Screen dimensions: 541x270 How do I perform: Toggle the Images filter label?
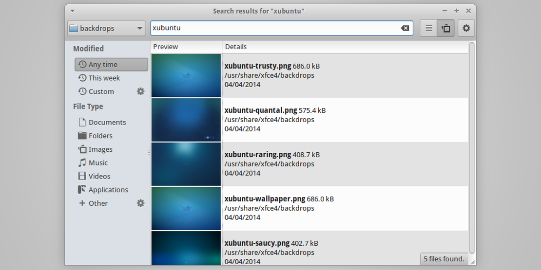click(x=100, y=149)
